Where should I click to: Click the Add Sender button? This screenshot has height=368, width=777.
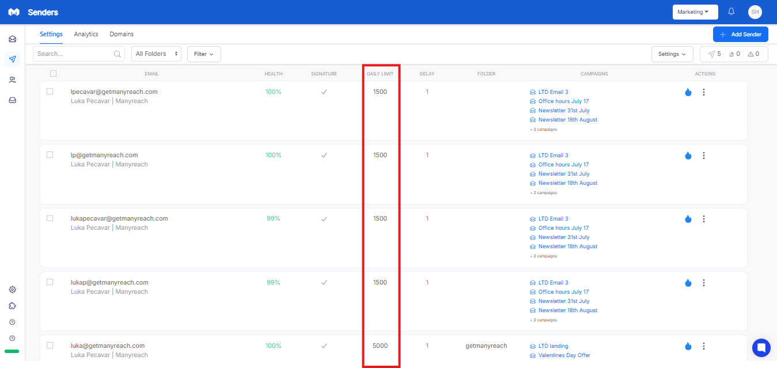tap(740, 35)
